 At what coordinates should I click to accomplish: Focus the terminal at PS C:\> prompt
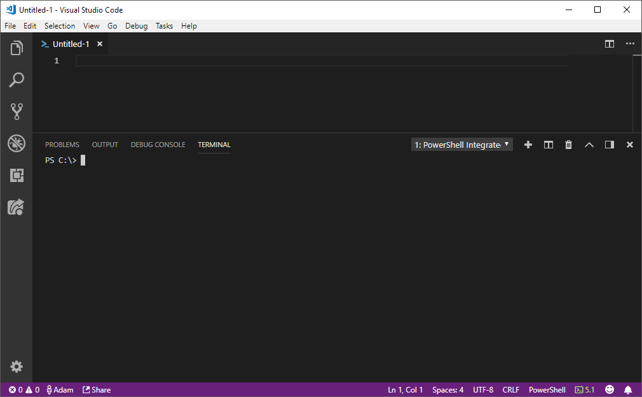[x=65, y=160]
